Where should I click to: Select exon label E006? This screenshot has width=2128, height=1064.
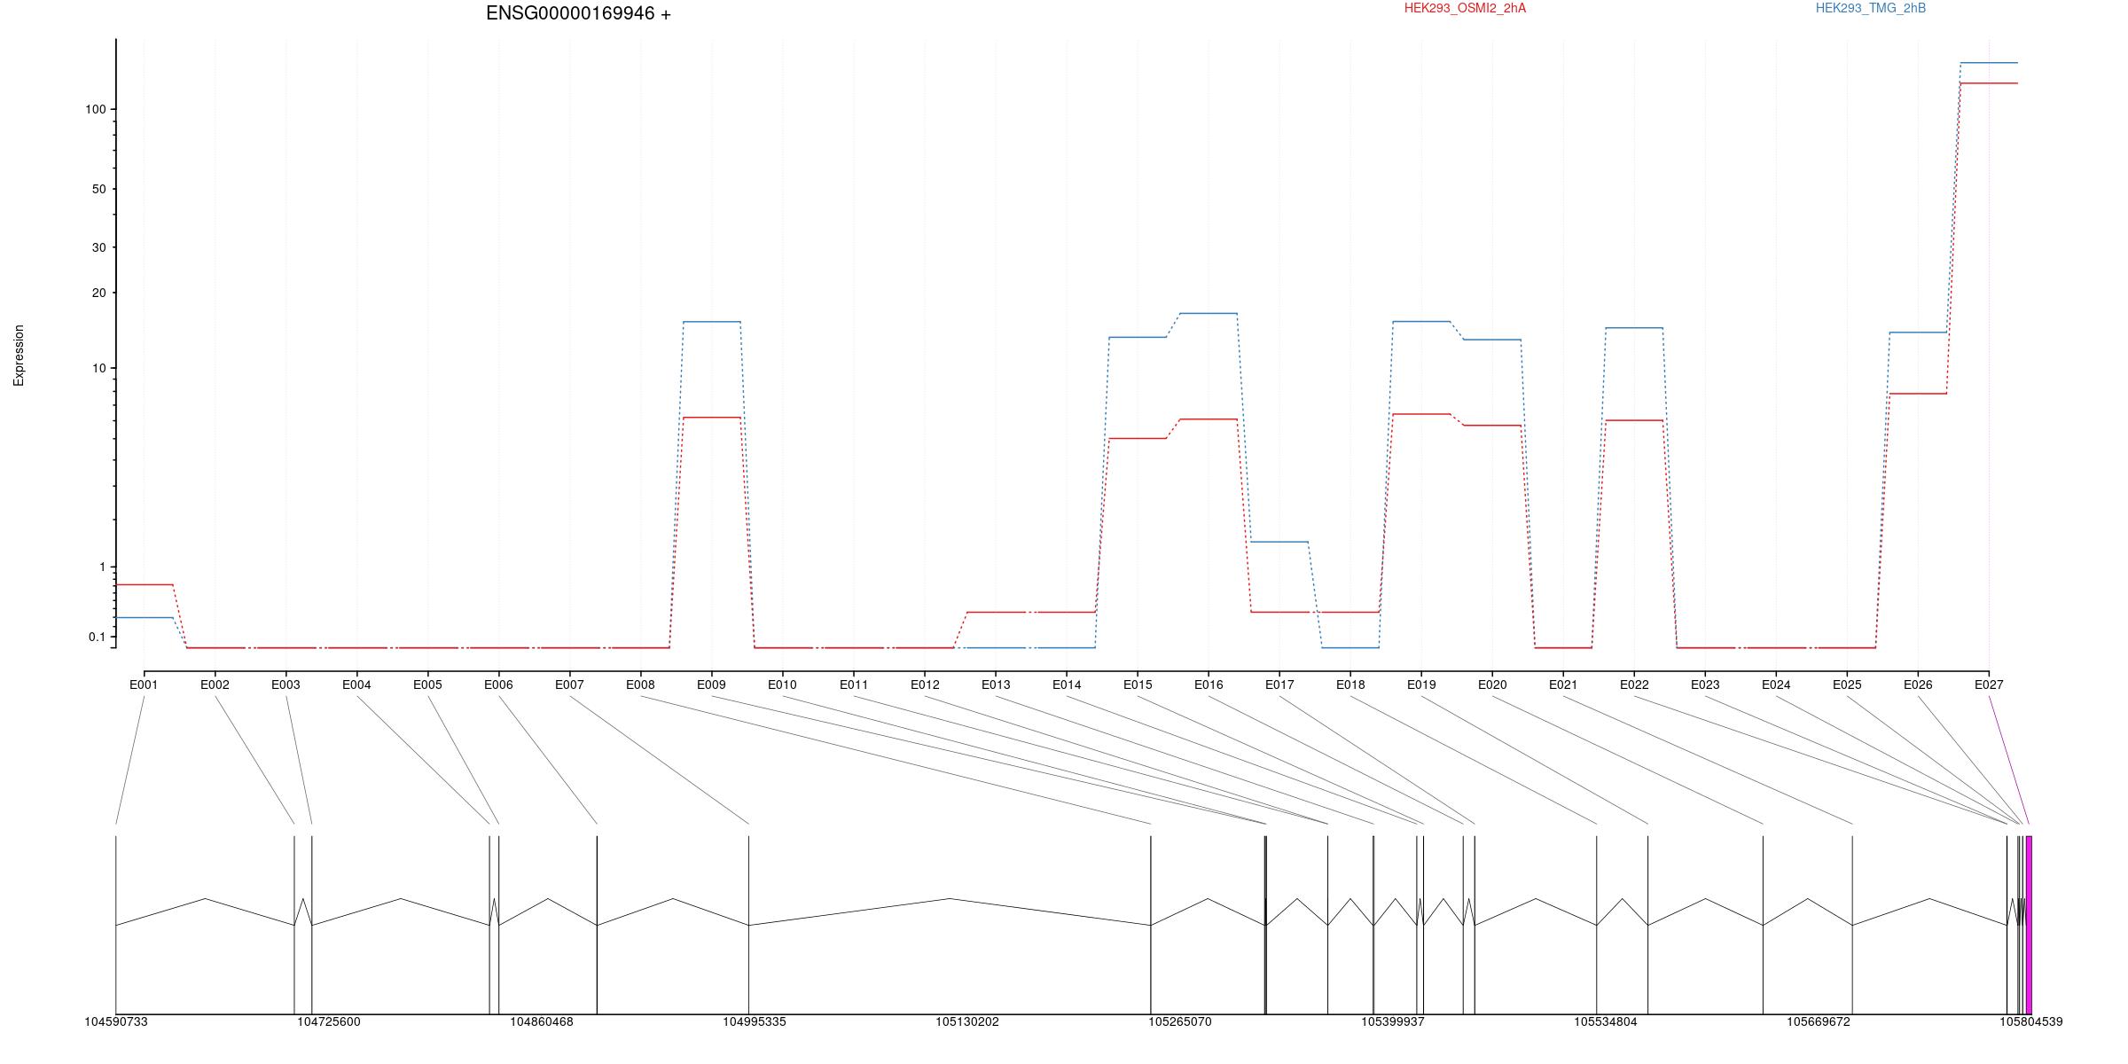coord(498,685)
